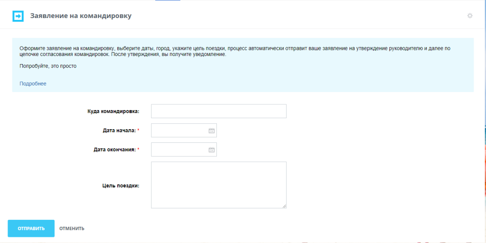Viewport: 486px width, 243px height.
Task: Click the Дата окончания field label
Action: click(x=114, y=150)
